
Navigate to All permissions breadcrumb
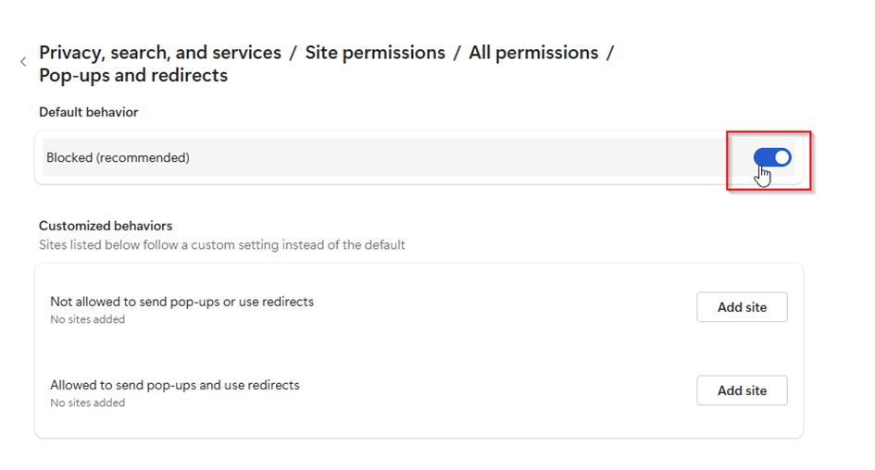pyautogui.click(x=533, y=53)
